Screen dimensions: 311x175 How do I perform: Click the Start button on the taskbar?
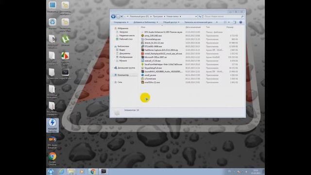tap(51, 172)
